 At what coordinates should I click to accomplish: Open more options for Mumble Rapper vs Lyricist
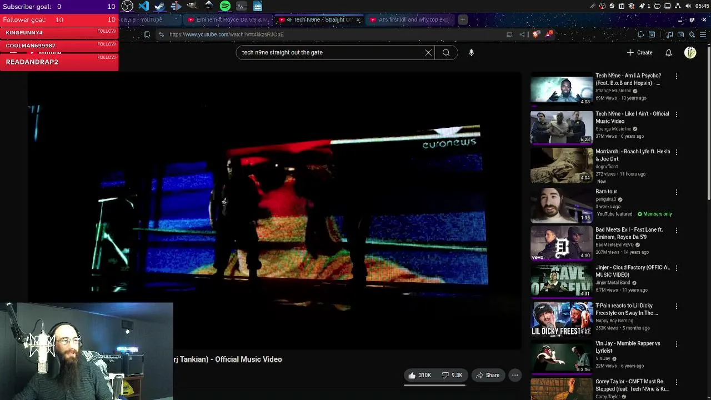click(676, 344)
